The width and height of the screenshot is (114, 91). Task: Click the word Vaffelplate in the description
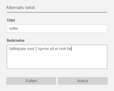click(18, 49)
